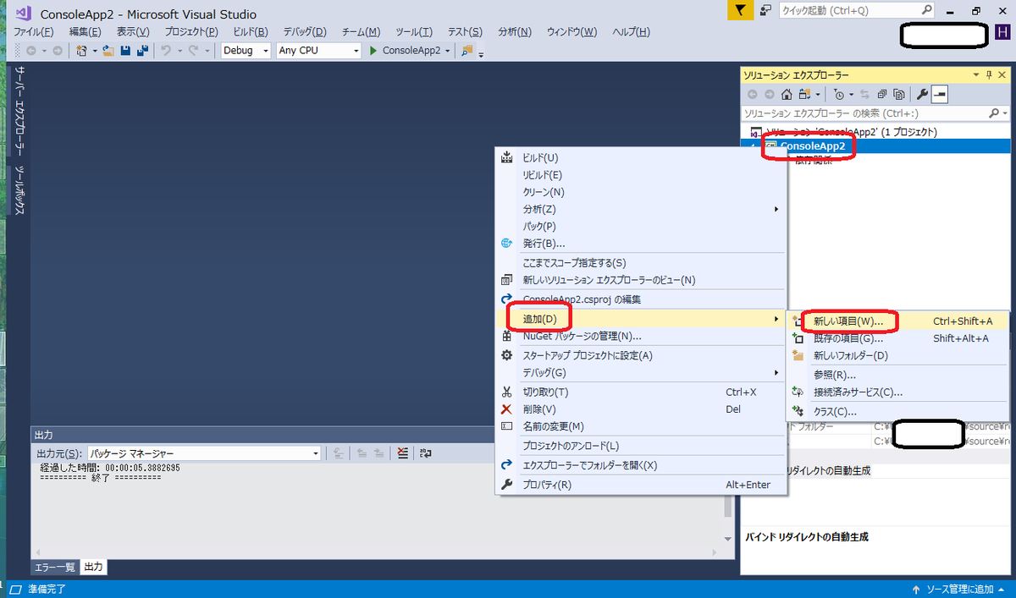Open the Tools menu

click(x=414, y=31)
